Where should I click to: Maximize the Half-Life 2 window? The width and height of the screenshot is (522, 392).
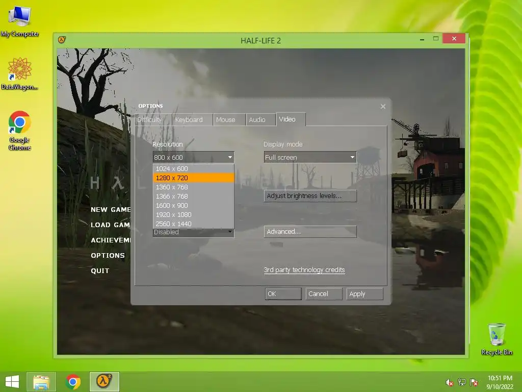436,39
